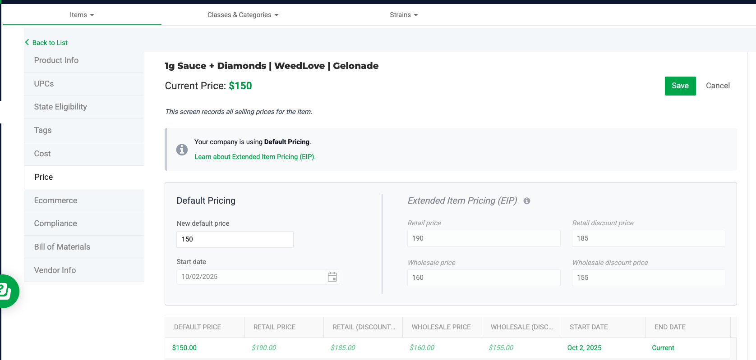
Task: Click the New default price field
Action: tap(235, 239)
